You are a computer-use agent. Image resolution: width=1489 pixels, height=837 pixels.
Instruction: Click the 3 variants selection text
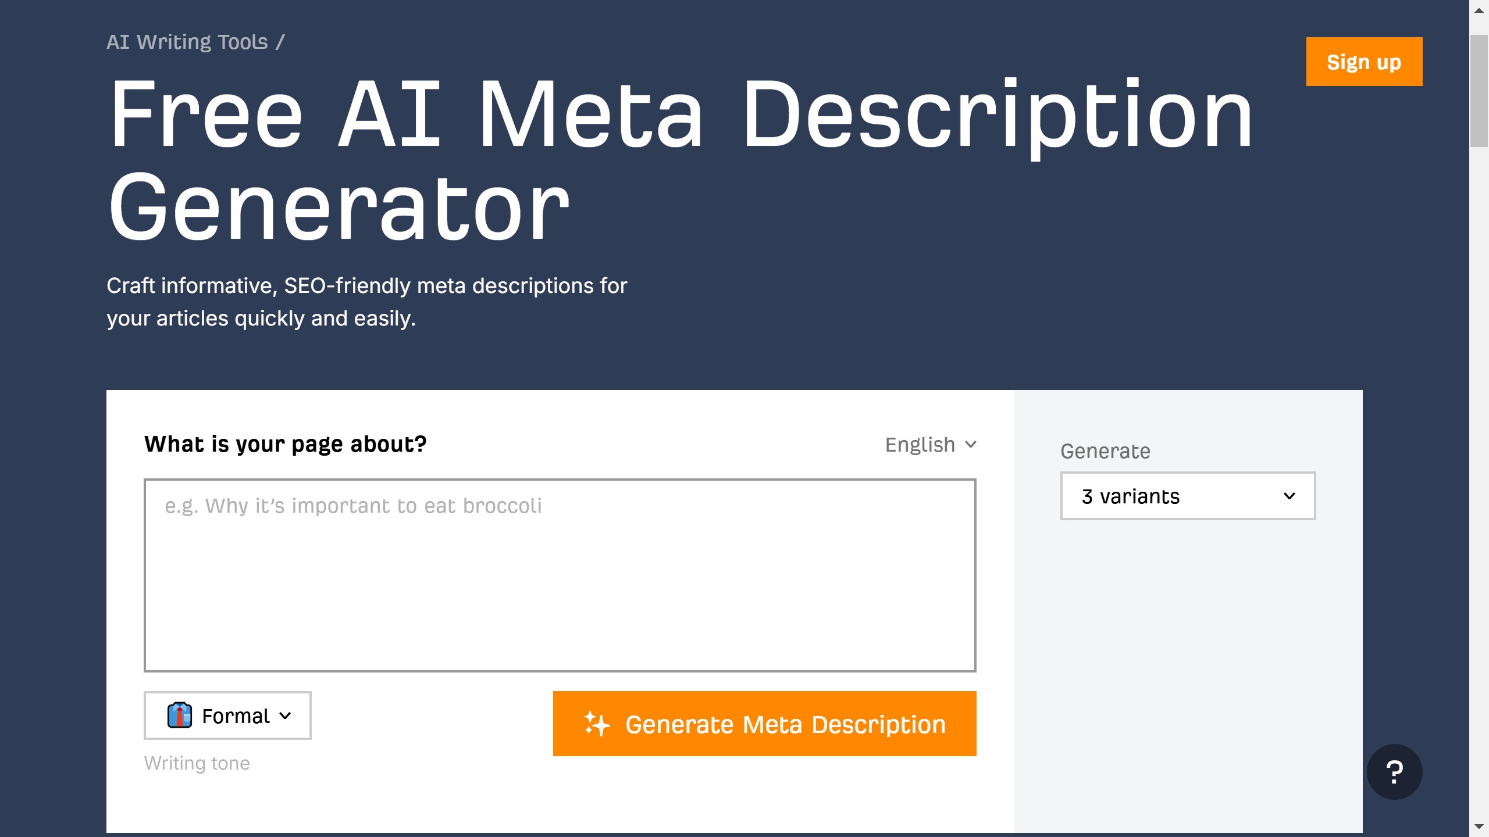1130,496
